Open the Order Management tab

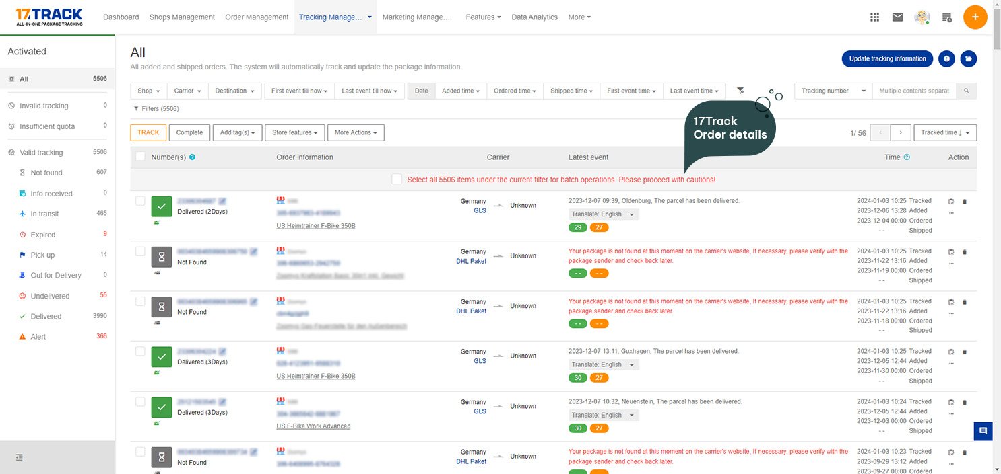point(256,17)
